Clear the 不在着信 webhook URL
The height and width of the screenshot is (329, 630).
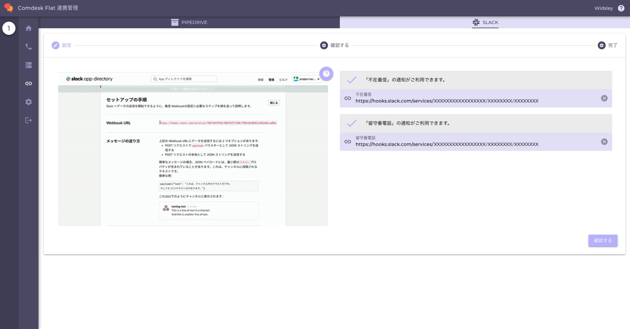click(x=604, y=98)
